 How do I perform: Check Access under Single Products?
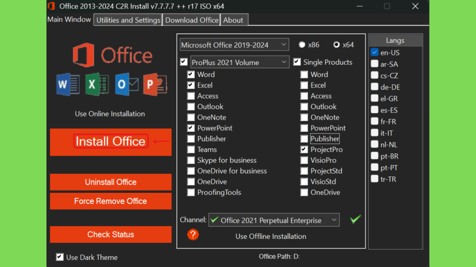[x=304, y=96]
